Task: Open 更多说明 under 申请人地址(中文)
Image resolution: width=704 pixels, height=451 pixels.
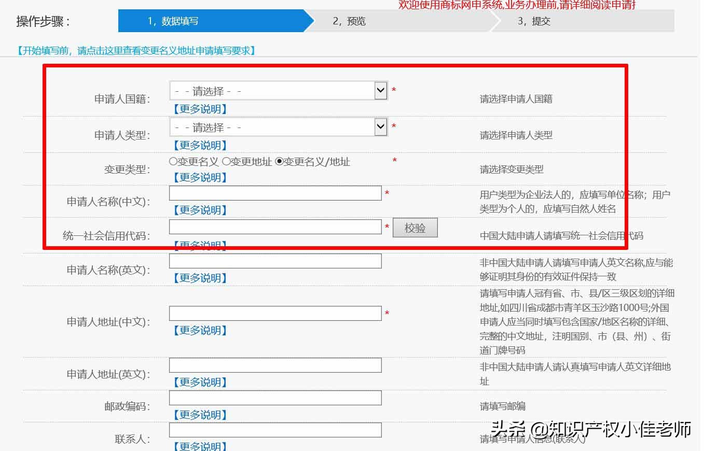Action: 200,330
